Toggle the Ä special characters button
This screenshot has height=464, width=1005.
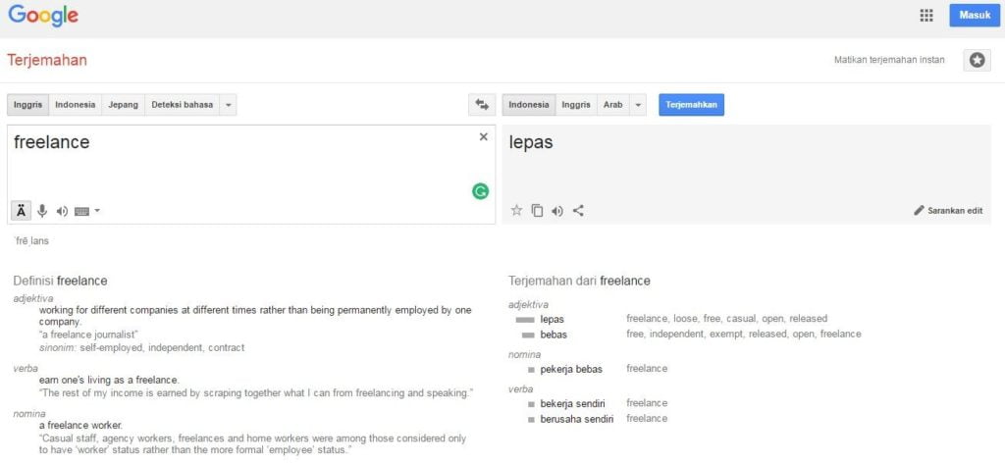point(22,210)
